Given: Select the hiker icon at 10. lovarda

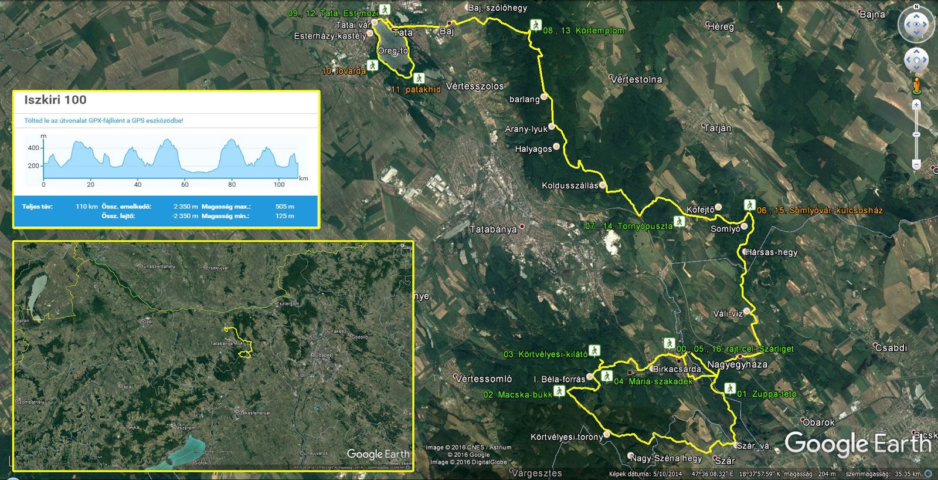Looking at the screenshot, I should coord(372,65).
